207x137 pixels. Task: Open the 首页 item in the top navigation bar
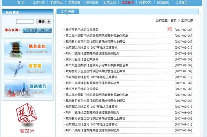(21, 2)
